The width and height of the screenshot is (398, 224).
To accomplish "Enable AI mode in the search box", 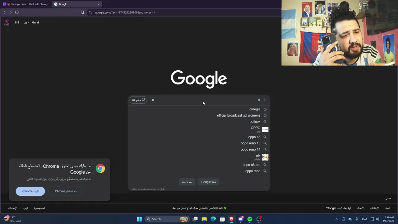I will coord(138,100).
